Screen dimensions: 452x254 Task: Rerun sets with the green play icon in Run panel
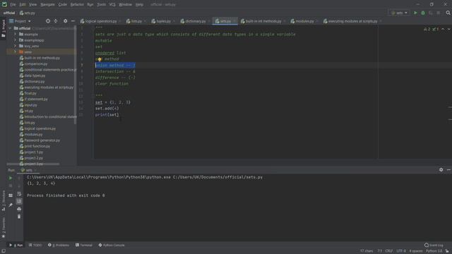[x=11, y=178]
